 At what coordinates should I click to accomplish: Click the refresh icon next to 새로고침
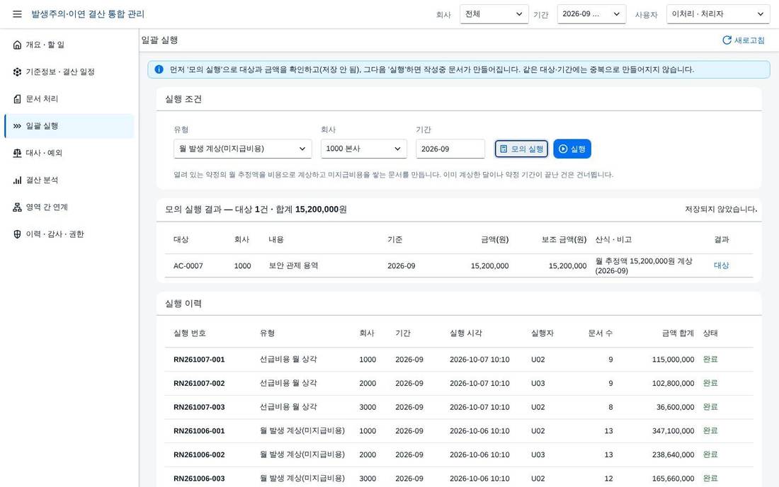727,40
